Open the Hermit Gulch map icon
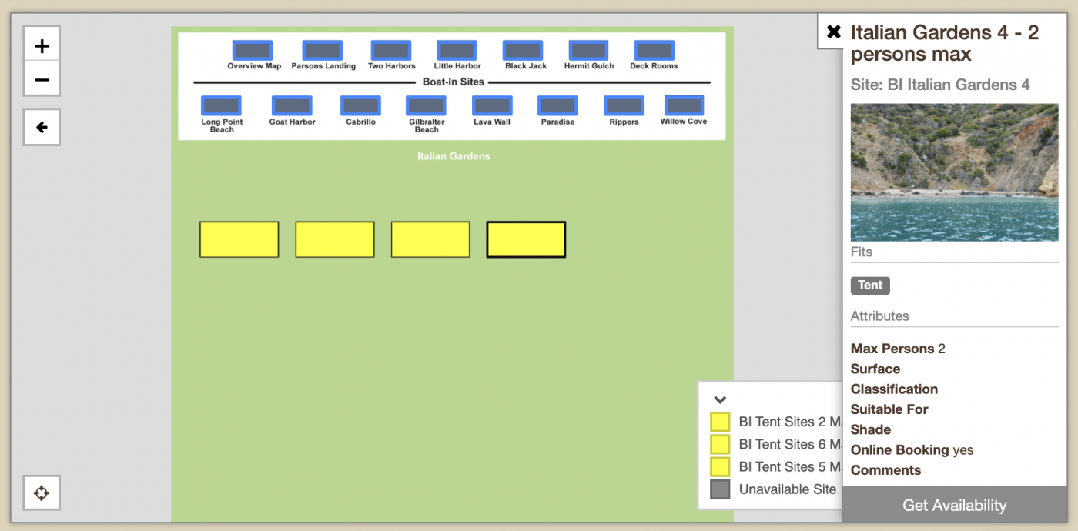1078x531 pixels. (588, 51)
